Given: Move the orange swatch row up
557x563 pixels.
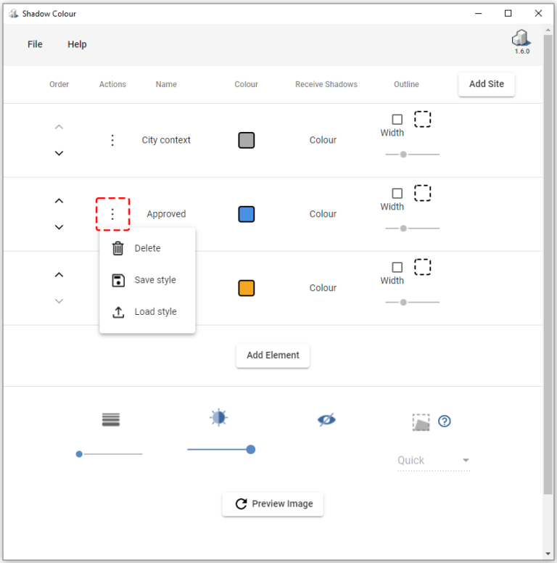Looking at the screenshot, I should pos(59,275).
